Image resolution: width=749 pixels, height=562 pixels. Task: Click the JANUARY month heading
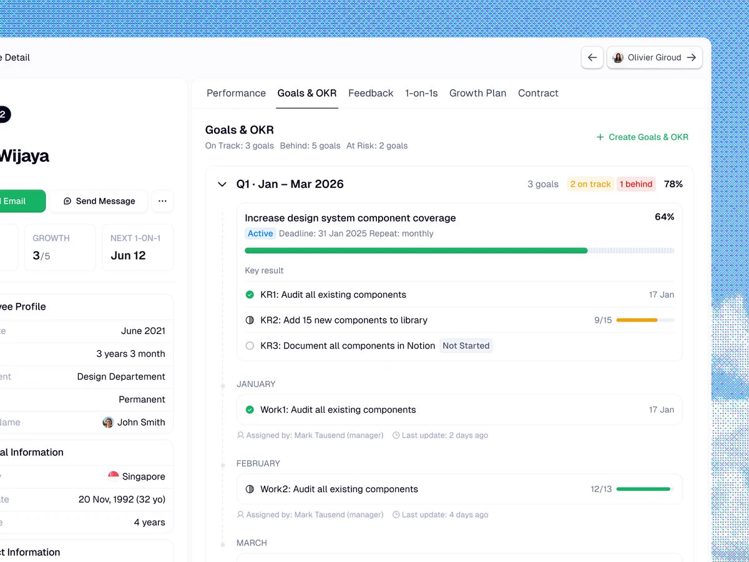[256, 384]
